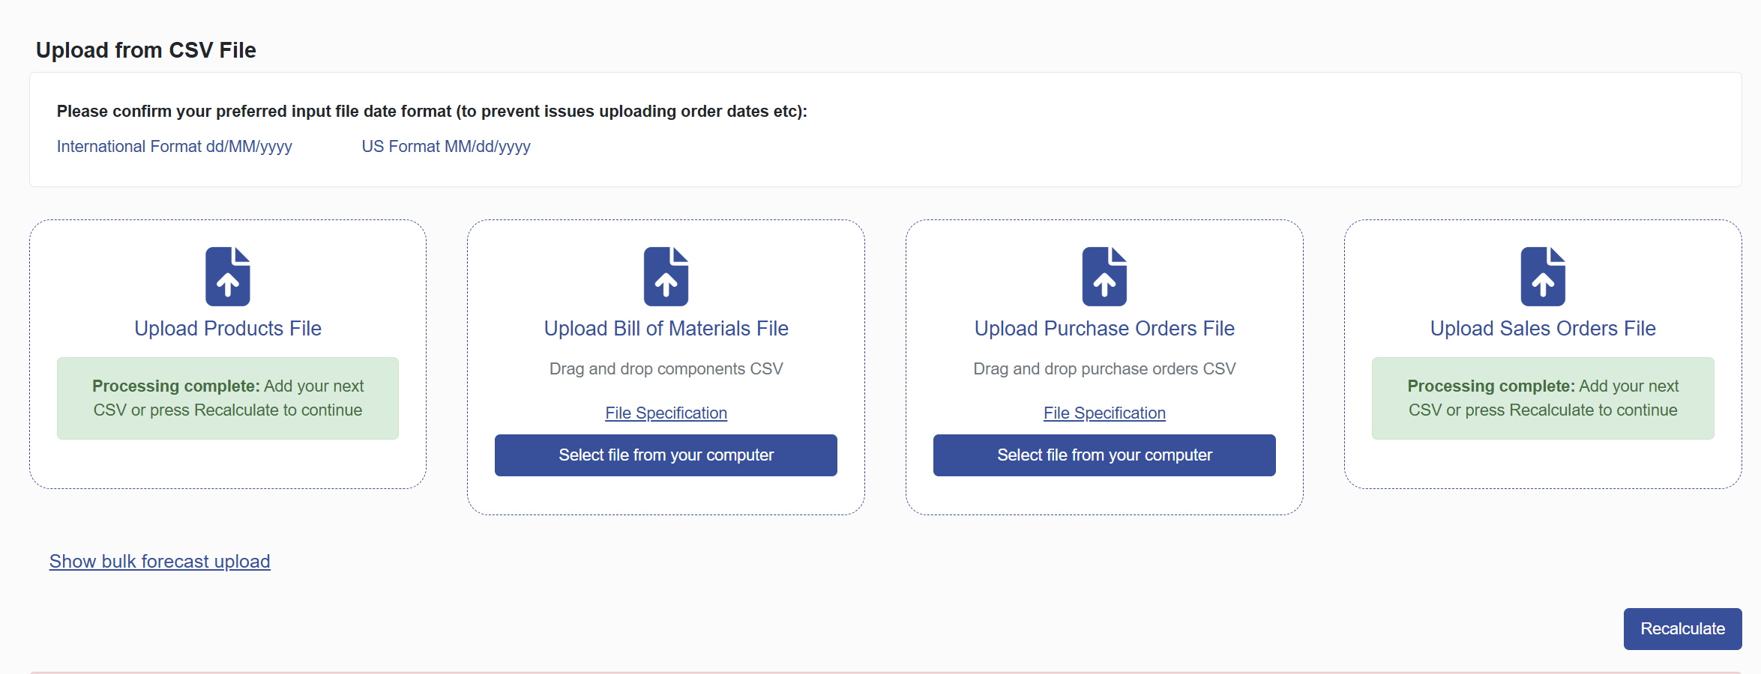The image size is (1761, 674).
Task: Open File Specification for Bill of Materials
Action: click(x=666, y=413)
